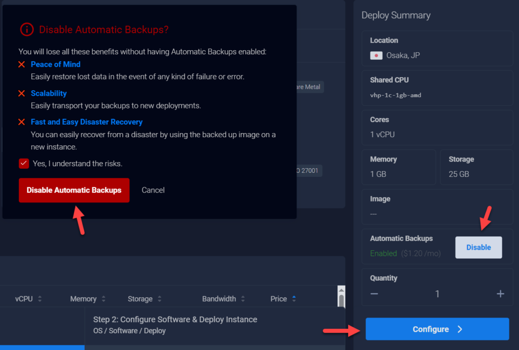Open the Peace of Mind link
This screenshot has height=350, width=519.
pos(55,64)
